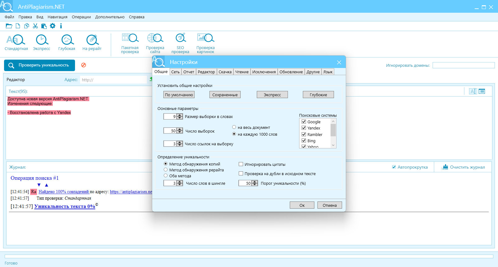
Task: Click the green download arrow next to address
Action: point(151,79)
